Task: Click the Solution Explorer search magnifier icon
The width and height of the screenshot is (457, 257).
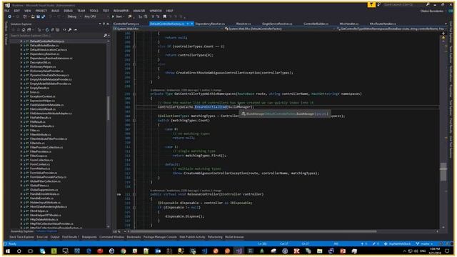Action: (x=105, y=36)
